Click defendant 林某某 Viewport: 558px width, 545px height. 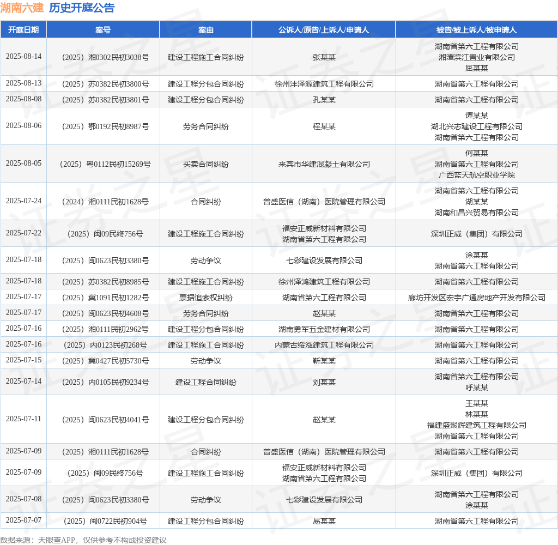pyautogui.click(x=476, y=414)
